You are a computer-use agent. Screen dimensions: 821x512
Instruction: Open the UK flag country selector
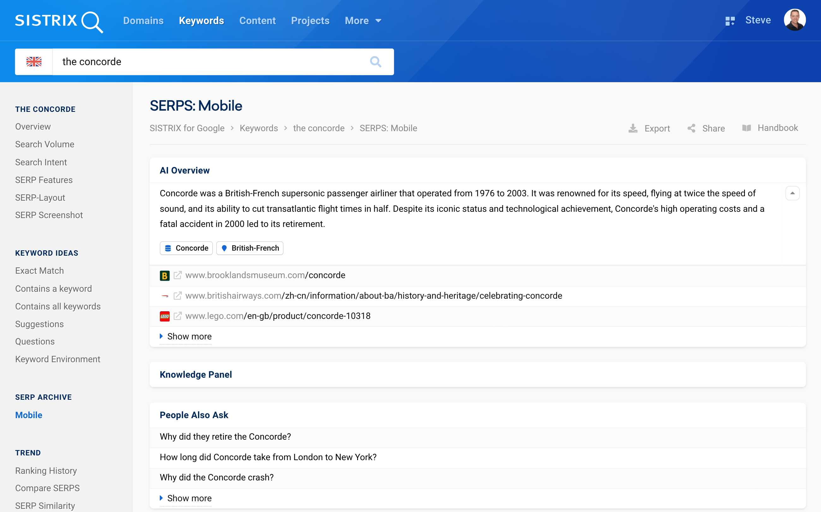coord(34,62)
